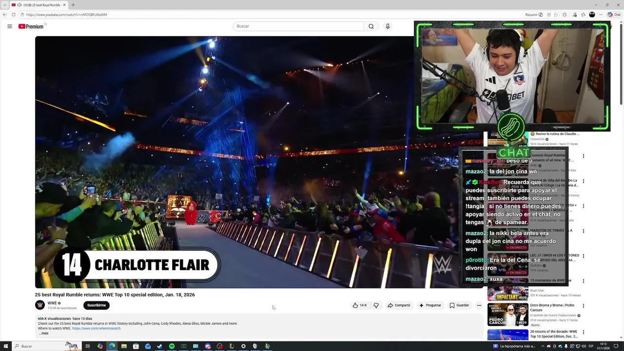The height and width of the screenshot is (351, 624).
Task: Go back with browser back arrow
Action: click(x=5, y=15)
